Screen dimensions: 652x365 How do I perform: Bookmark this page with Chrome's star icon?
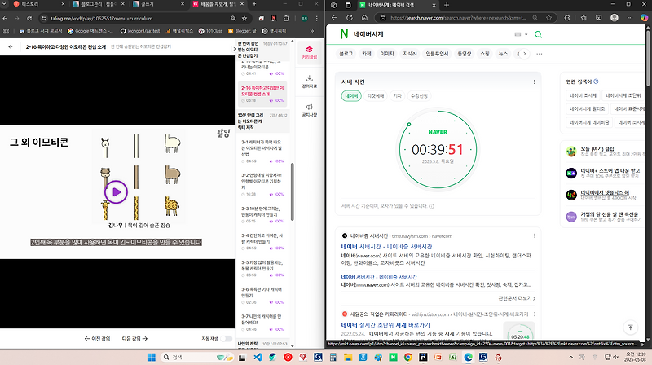tap(244, 18)
